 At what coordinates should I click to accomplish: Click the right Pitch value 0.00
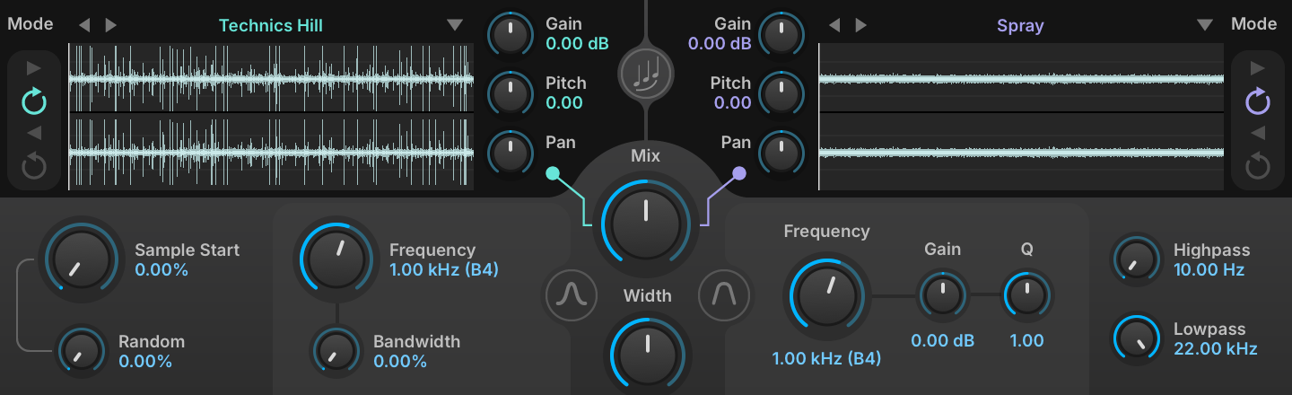coord(733,102)
